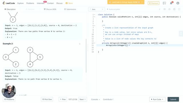Click the Pick One shuffle icon
The image size is (183, 103).
43,99
